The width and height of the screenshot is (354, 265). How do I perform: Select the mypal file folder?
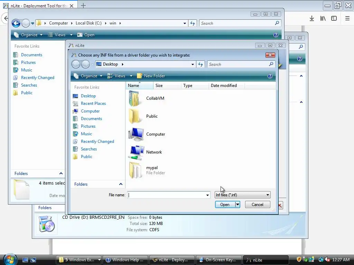(147, 170)
